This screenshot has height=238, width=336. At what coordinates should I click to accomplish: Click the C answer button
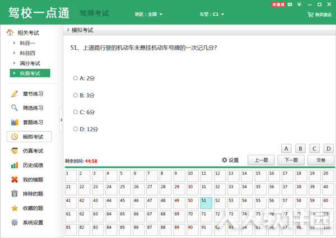tap(314, 149)
